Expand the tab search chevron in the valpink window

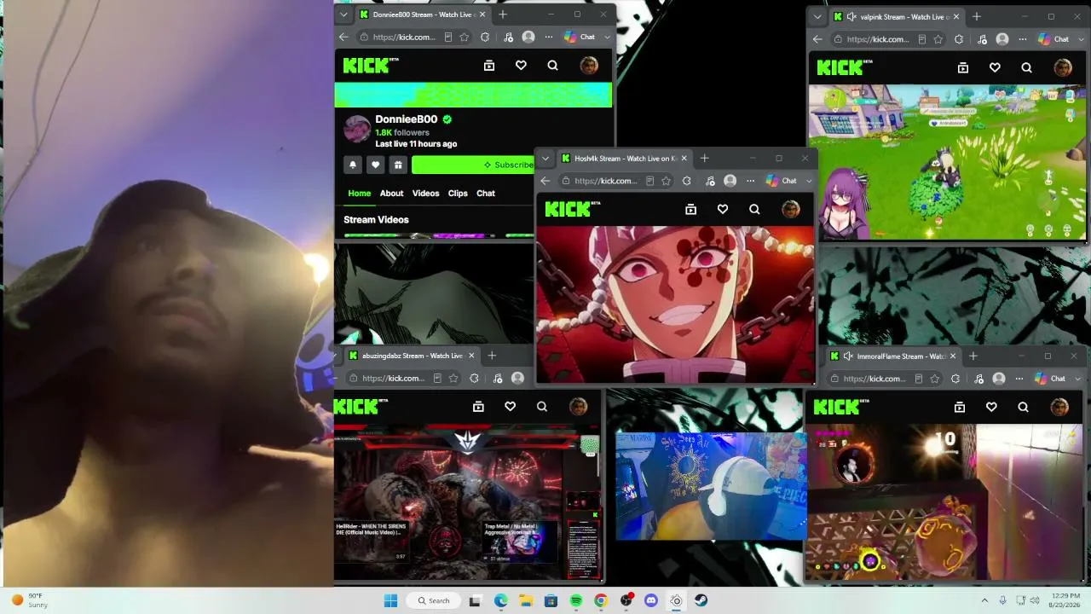click(817, 16)
